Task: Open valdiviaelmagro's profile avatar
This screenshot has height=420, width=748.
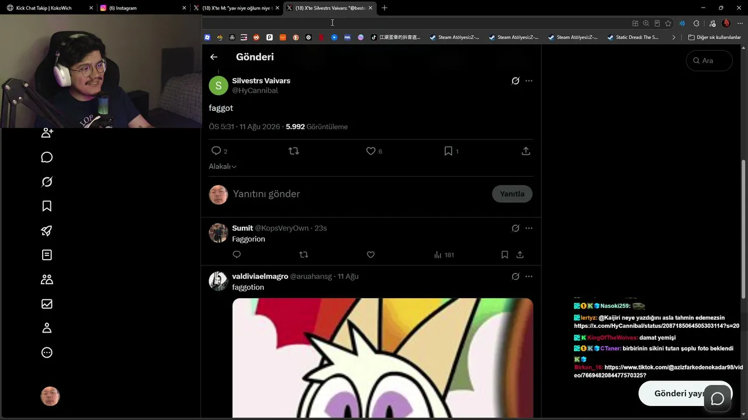Action: [x=219, y=281]
